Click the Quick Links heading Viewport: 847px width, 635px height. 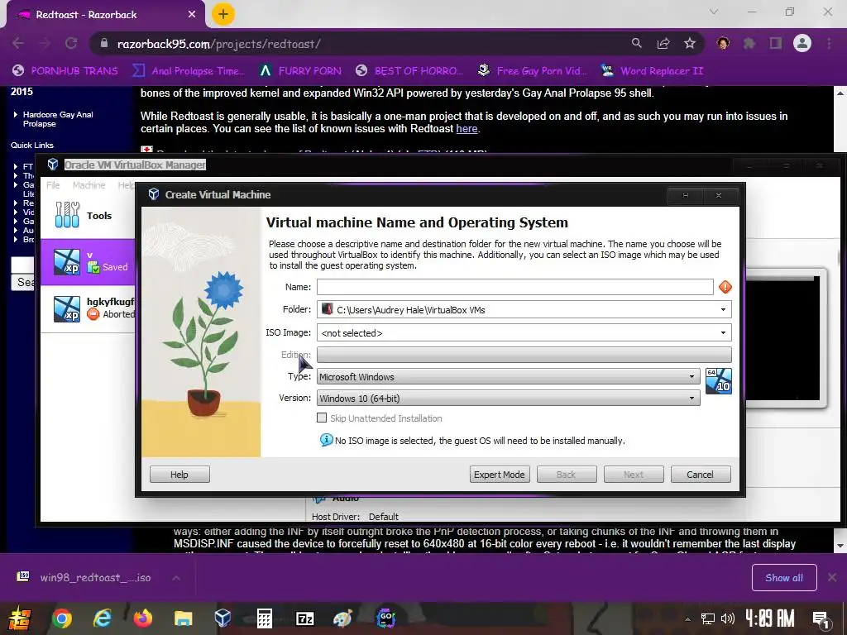[x=32, y=145]
